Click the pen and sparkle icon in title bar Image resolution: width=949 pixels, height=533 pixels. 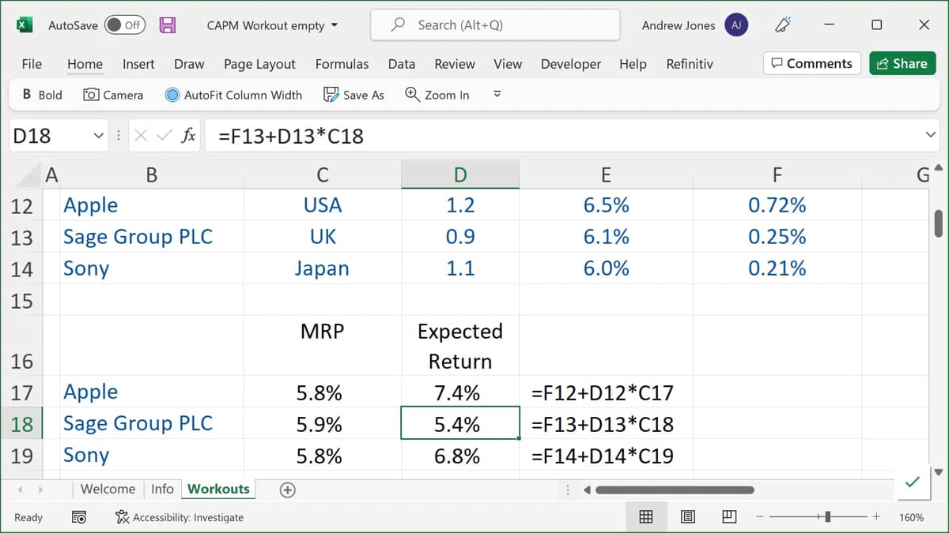coord(783,25)
